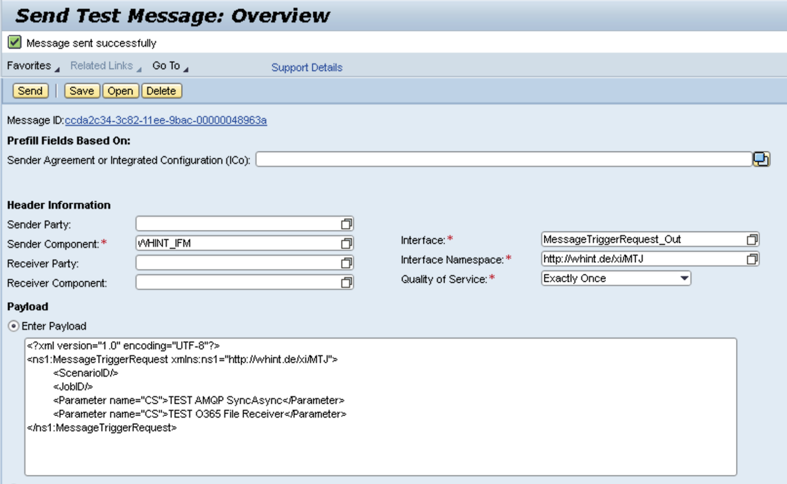Open value help for Receiver Component field

tap(347, 282)
